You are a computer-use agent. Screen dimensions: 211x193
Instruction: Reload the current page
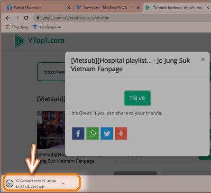pos(26,18)
